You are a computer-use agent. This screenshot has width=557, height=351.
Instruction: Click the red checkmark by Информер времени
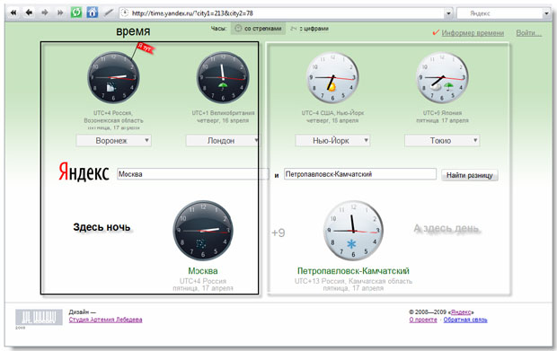pos(436,32)
